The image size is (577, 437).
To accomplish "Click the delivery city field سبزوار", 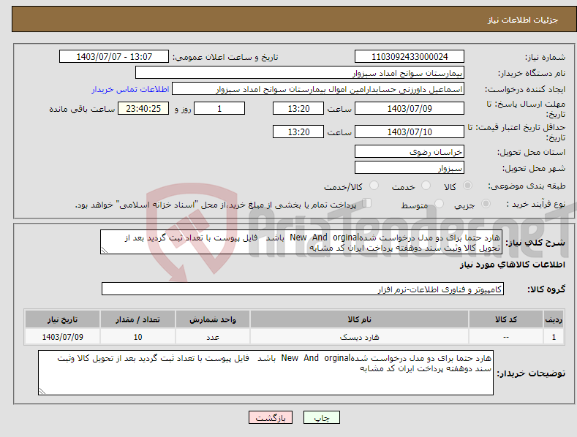I will coord(410,168).
